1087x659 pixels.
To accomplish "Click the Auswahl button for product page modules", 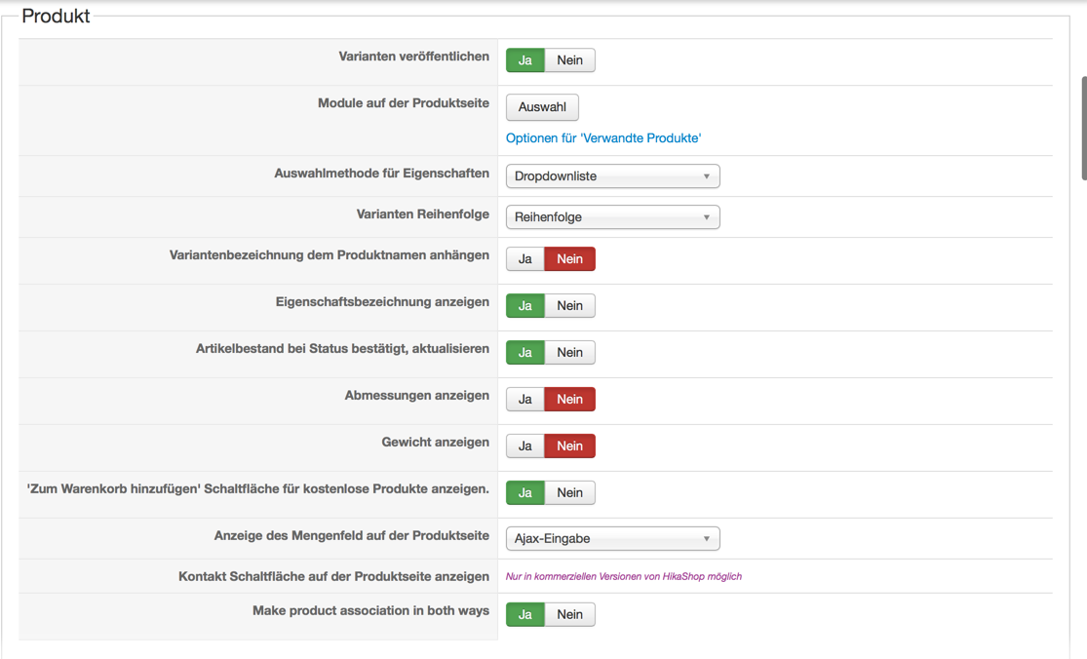I will click(542, 107).
